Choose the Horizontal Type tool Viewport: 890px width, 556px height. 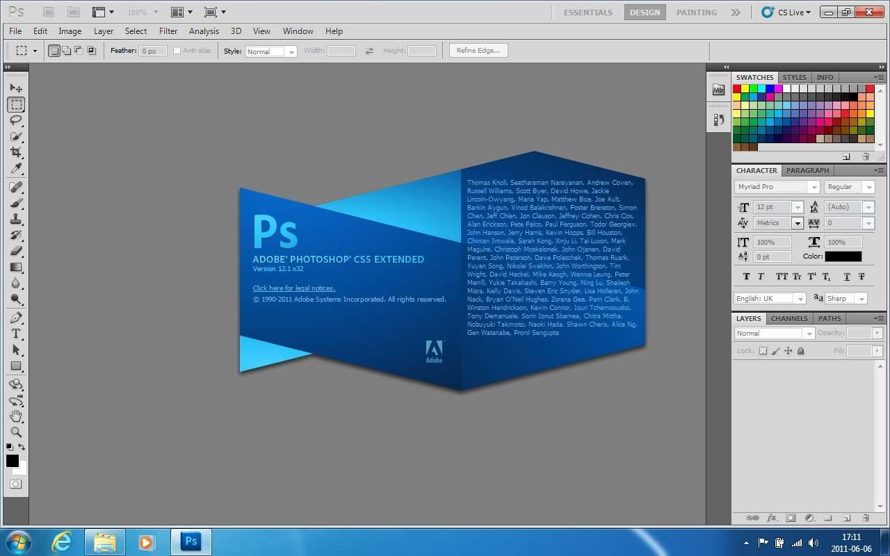16,334
